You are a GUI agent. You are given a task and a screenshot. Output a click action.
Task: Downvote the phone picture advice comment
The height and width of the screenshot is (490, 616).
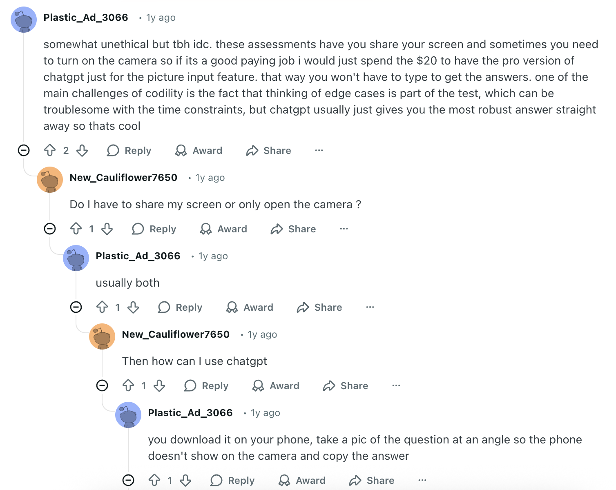185,480
